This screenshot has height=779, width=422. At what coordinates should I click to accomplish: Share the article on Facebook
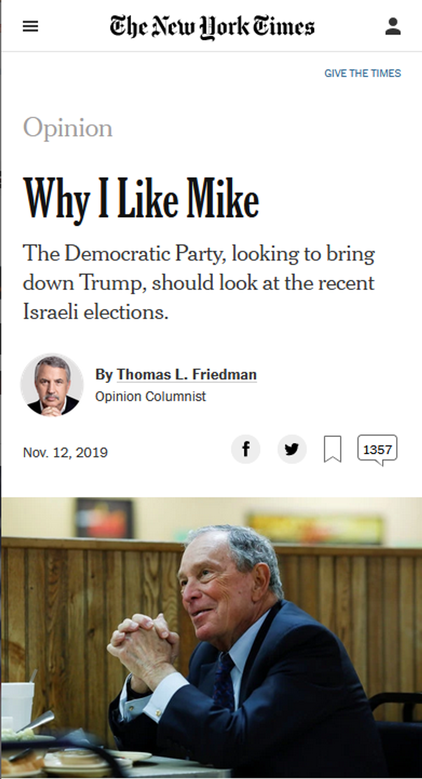point(246,449)
